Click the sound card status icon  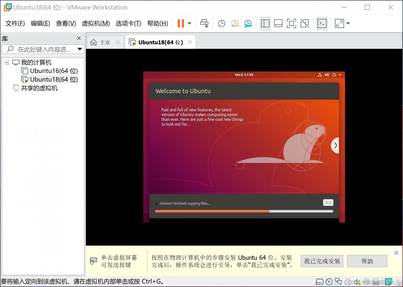357,281
